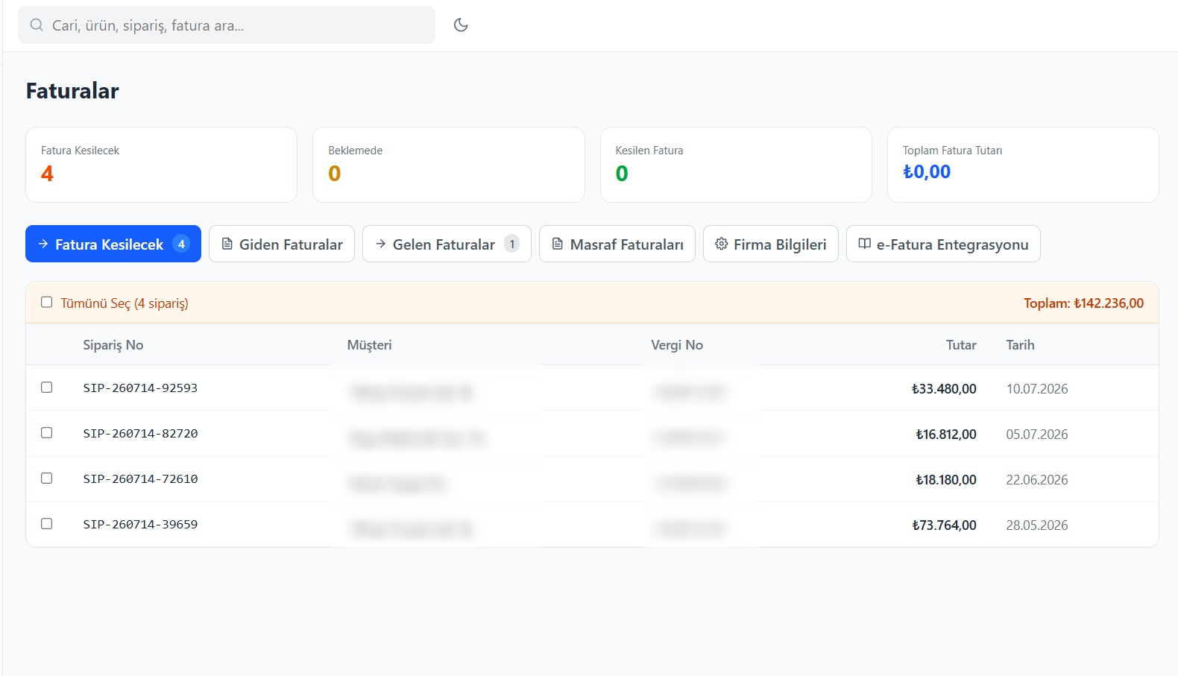Click book icon on e-Fatura Entegrasyonu

[865, 244]
